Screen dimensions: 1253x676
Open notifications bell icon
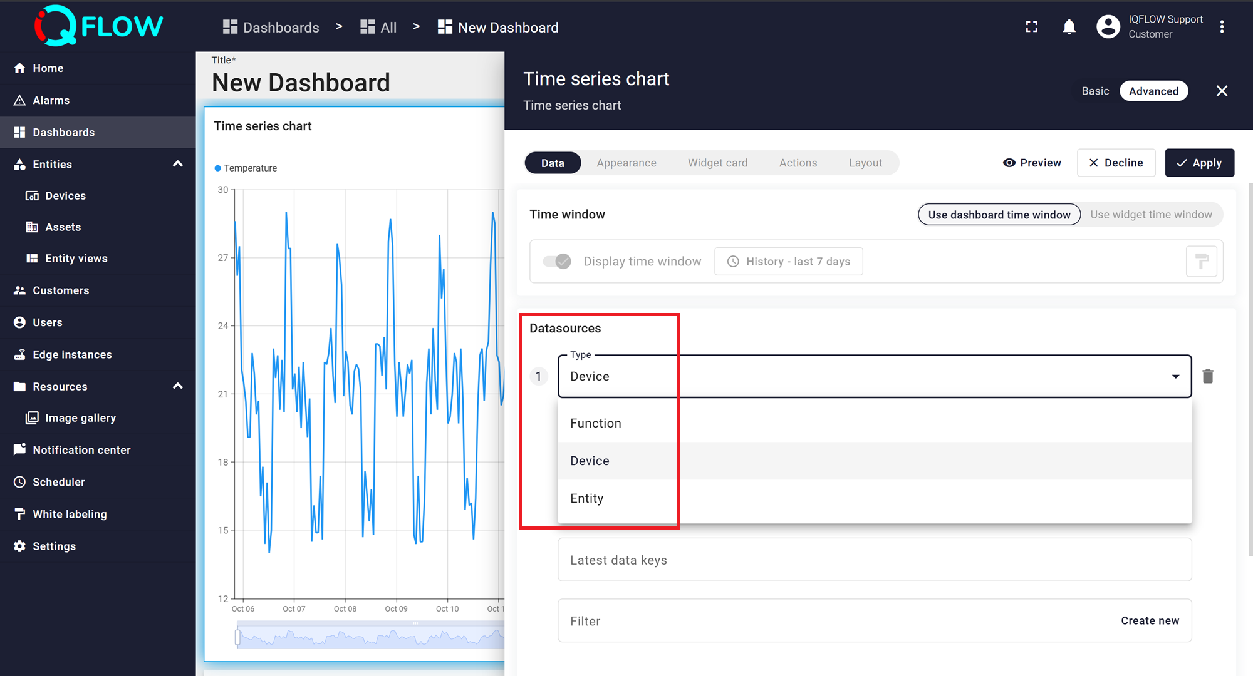pyautogui.click(x=1069, y=27)
